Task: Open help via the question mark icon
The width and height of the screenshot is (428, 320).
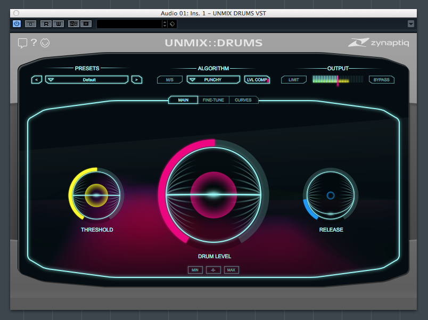Action: point(34,43)
